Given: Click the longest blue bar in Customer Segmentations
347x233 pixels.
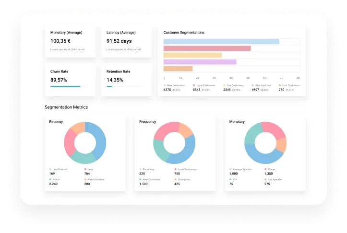Looking at the screenshot, I should pos(221,42).
